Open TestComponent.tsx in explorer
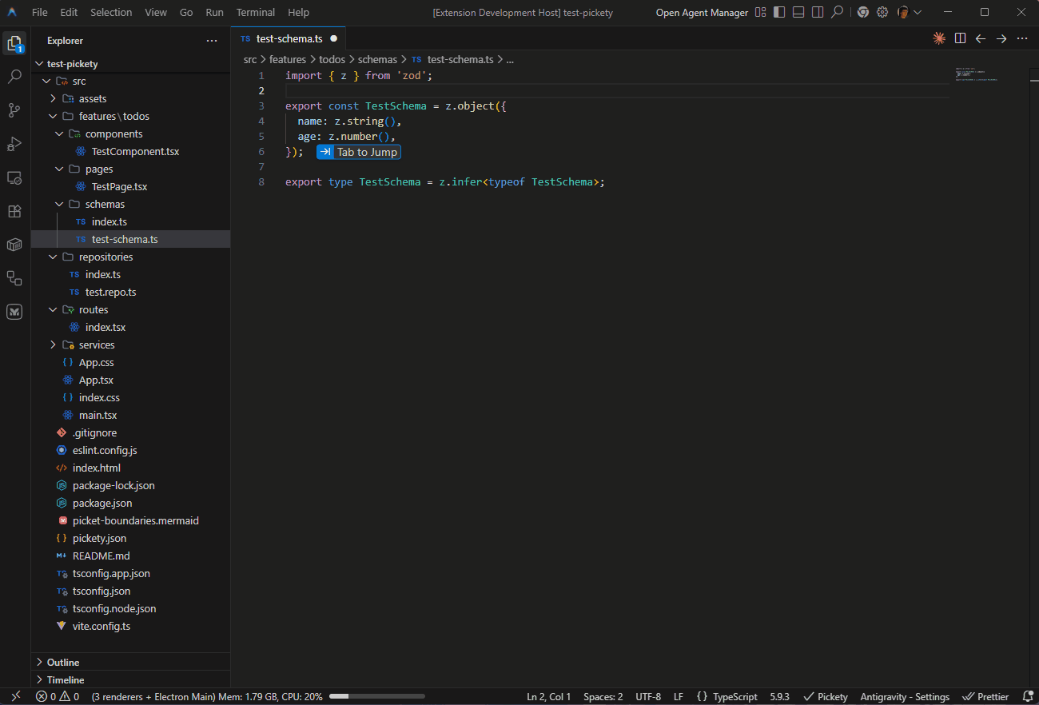The width and height of the screenshot is (1039, 705). [135, 151]
